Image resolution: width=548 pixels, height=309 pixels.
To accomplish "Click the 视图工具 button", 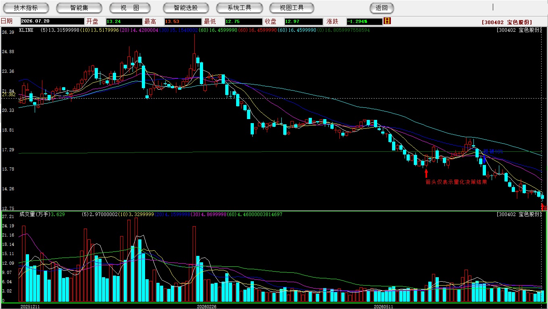I will [292, 8].
